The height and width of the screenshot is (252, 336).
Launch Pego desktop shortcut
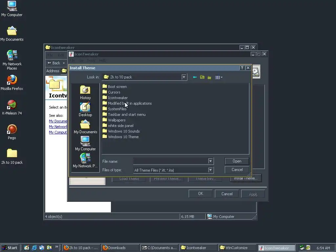(12, 132)
